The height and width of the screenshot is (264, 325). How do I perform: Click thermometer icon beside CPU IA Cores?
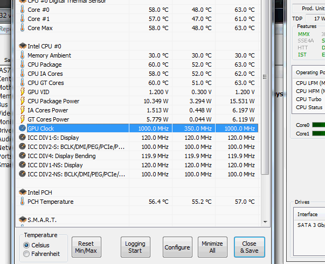pos(22,73)
